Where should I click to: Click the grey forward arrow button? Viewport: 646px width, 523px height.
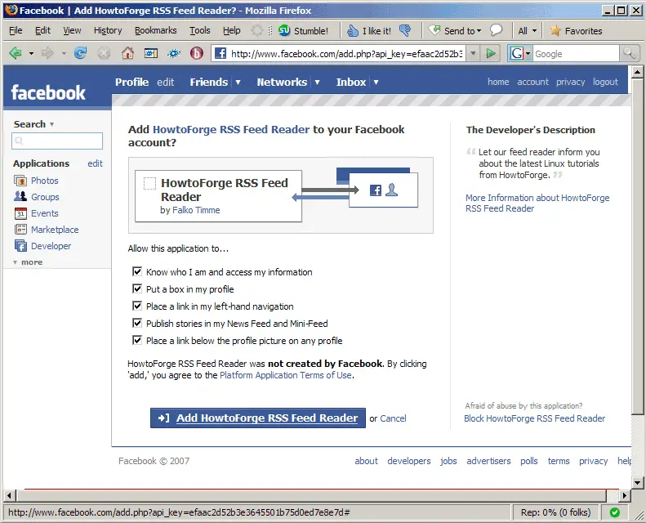click(x=48, y=53)
